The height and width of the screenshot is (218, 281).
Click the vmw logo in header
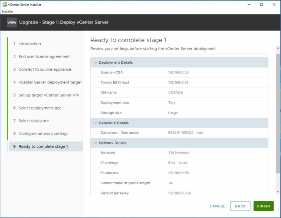click(12, 22)
